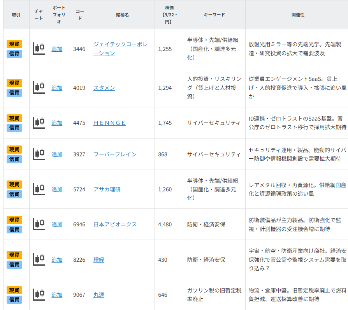The image size is (348, 310).
Task: Select 信買 for 日本アビオニクス
Action: pos(14,229)
